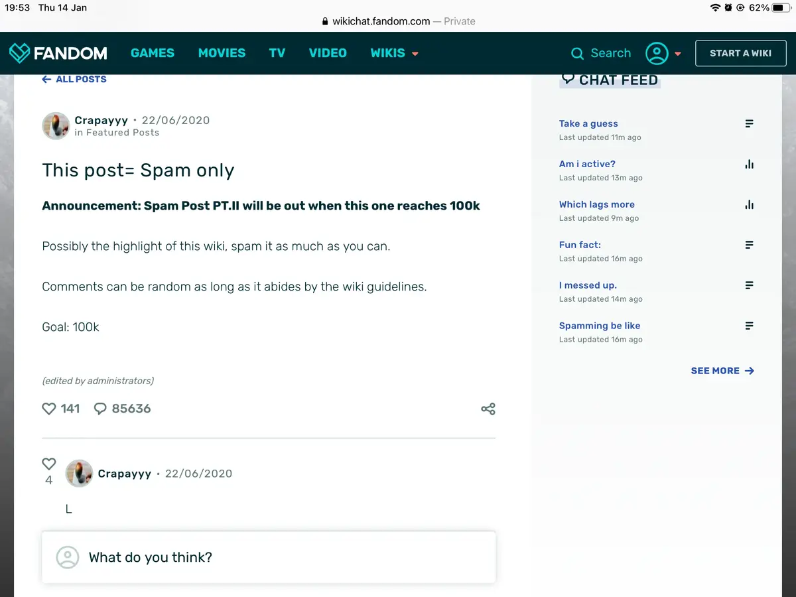796x597 pixels.
Task: Like the main spam post with the heart
Action: (50, 409)
